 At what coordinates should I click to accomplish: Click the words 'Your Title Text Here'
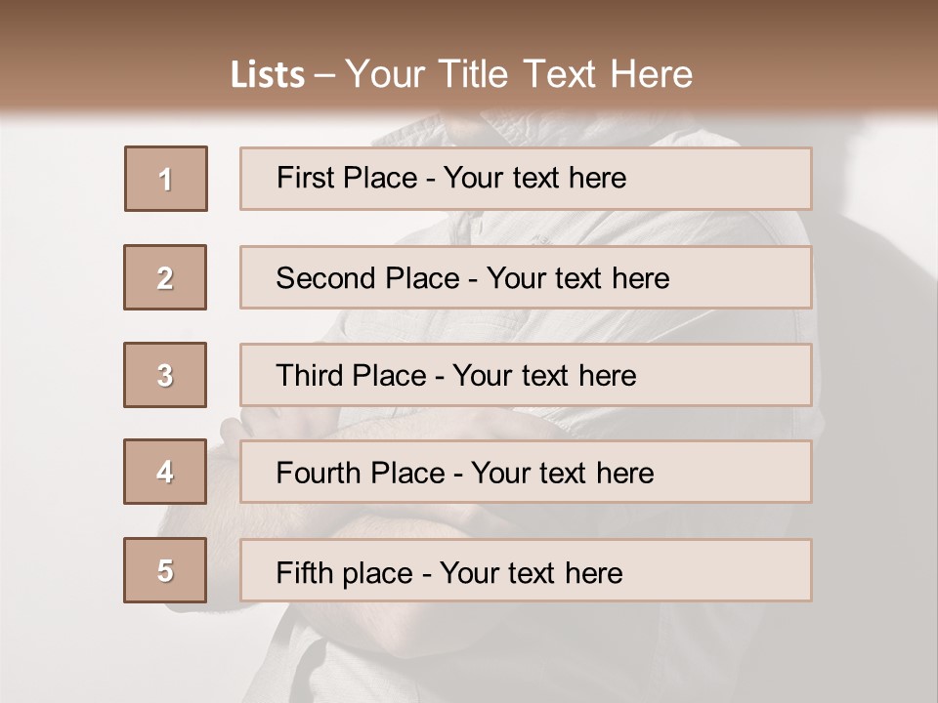click(x=519, y=74)
